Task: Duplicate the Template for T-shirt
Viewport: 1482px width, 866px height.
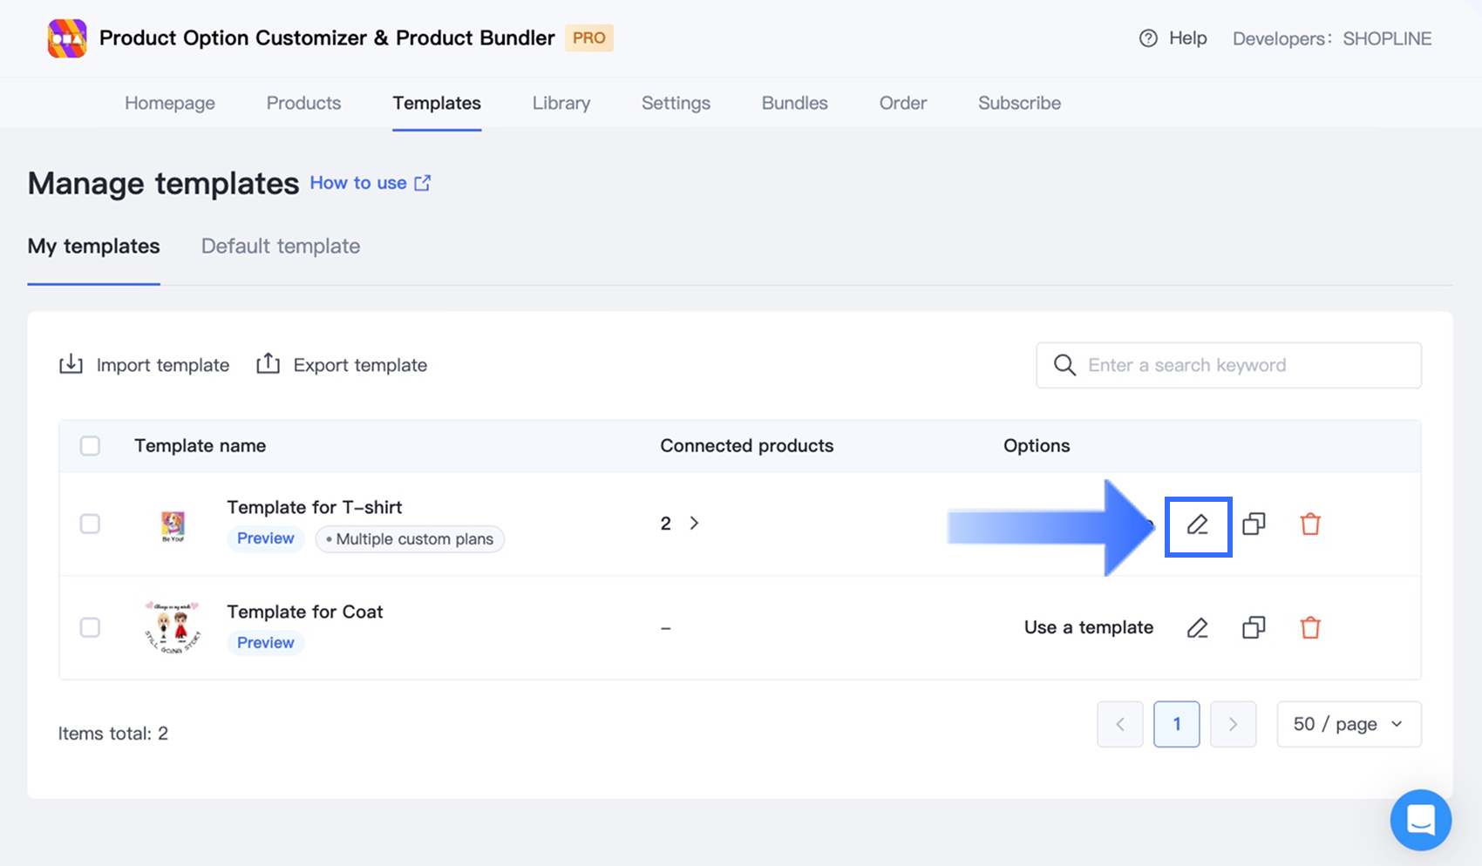Action: pyautogui.click(x=1254, y=524)
